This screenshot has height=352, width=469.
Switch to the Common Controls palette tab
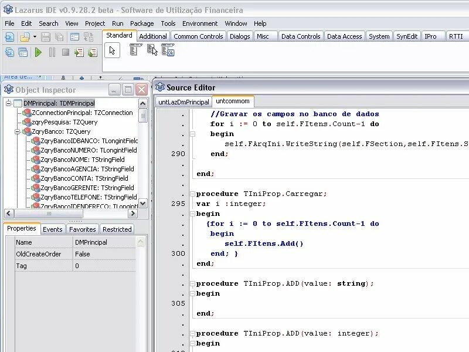tap(198, 36)
